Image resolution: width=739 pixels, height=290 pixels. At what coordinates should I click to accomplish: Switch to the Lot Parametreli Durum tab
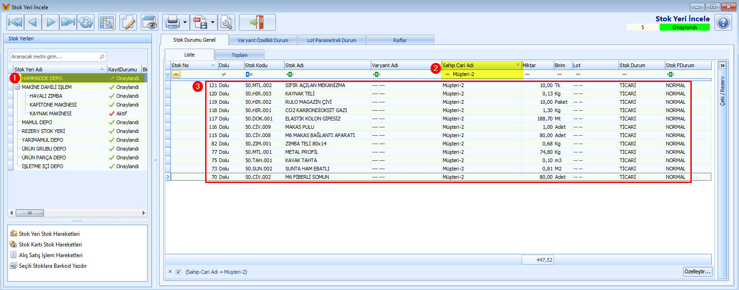(x=332, y=40)
